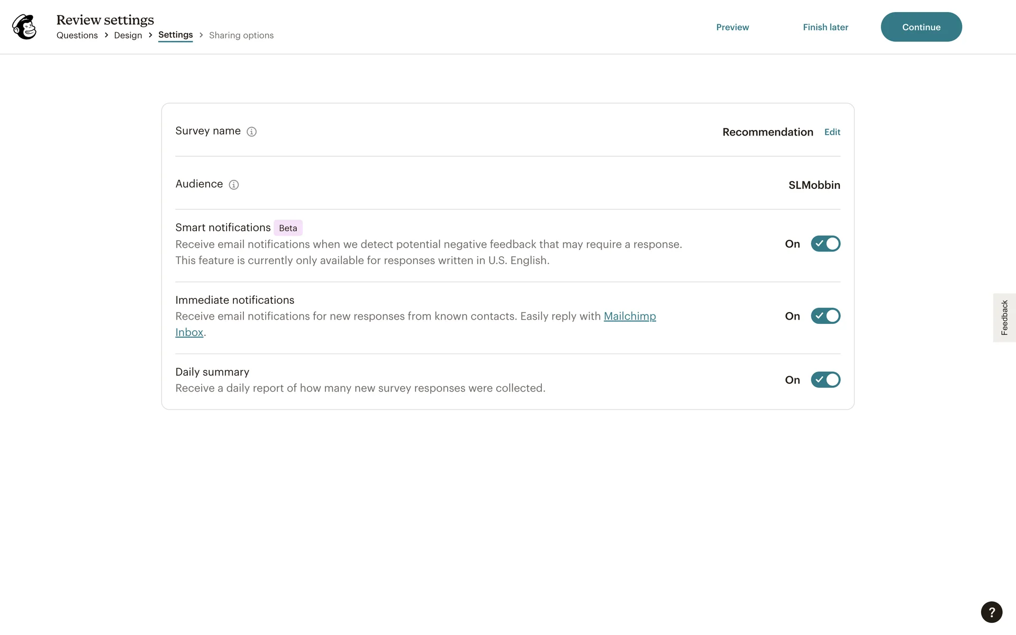Disable the Smart notifications toggle
This screenshot has height=635, width=1016.
pos(825,244)
